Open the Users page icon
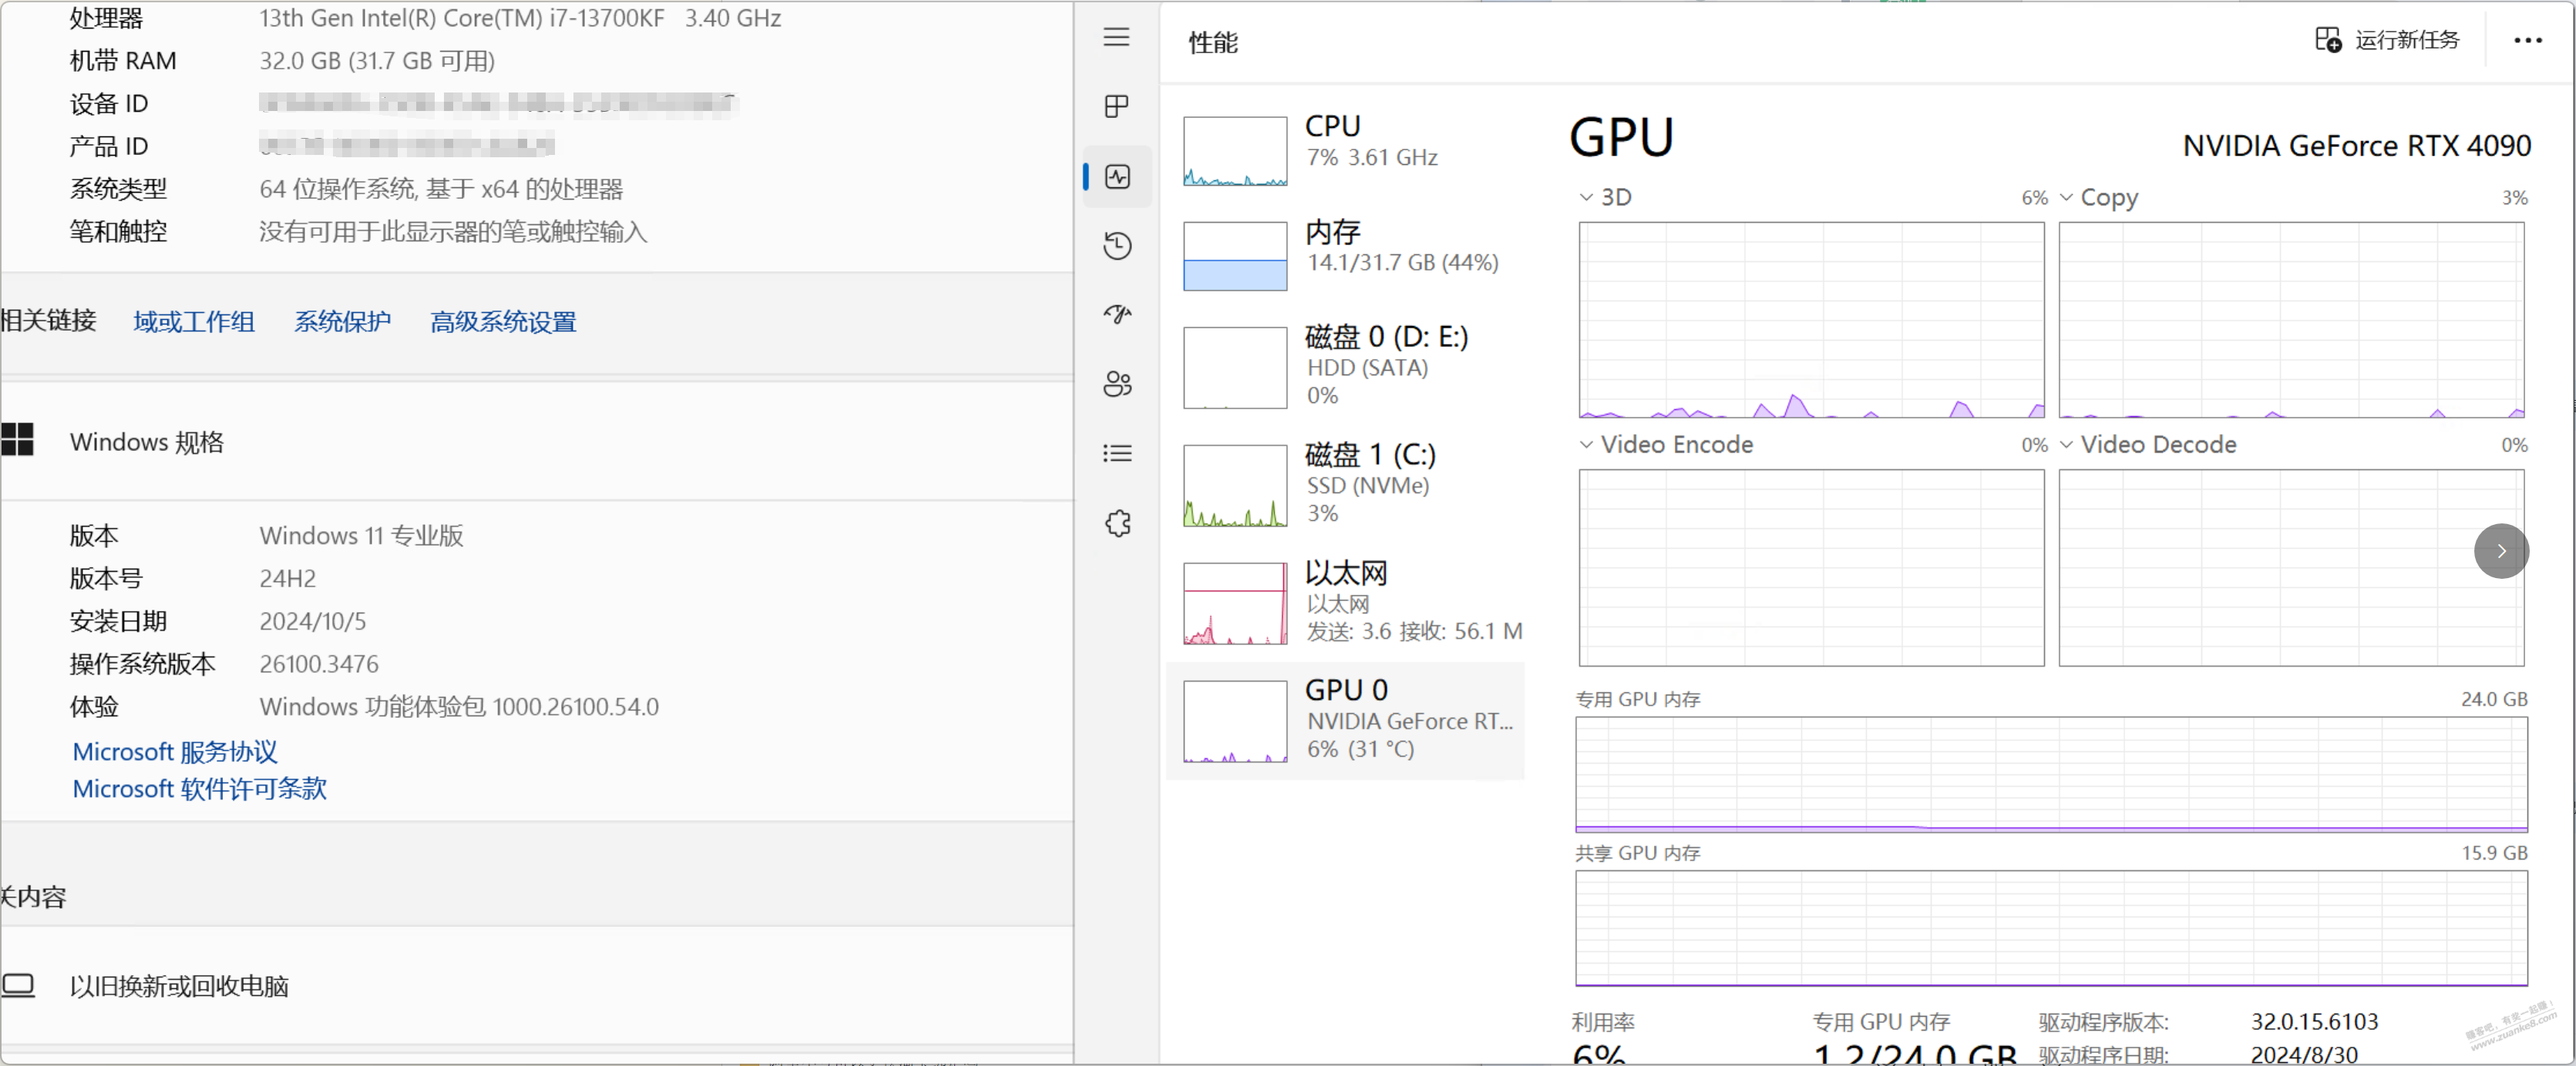The image size is (2576, 1066). (x=1116, y=384)
